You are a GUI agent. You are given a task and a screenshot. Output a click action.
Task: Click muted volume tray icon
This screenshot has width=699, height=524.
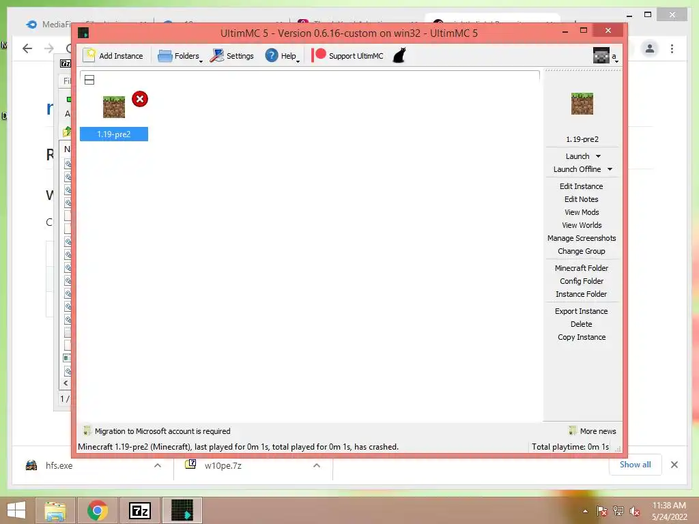coord(635,511)
